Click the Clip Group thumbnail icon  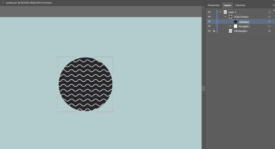click(230, 17)
